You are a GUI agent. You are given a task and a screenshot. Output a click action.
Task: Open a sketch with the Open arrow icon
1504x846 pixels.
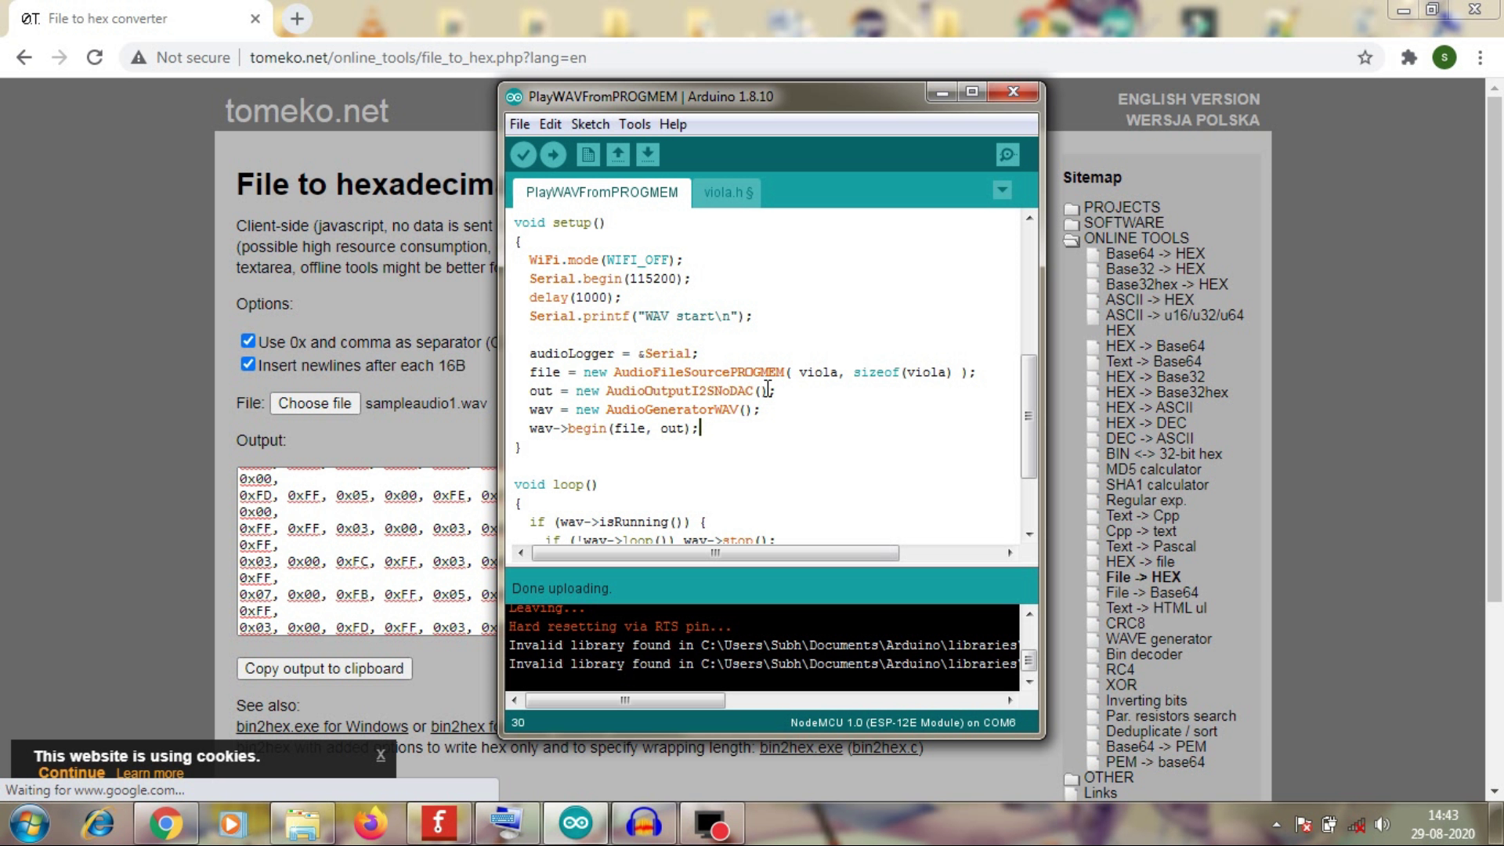(618, 155)
